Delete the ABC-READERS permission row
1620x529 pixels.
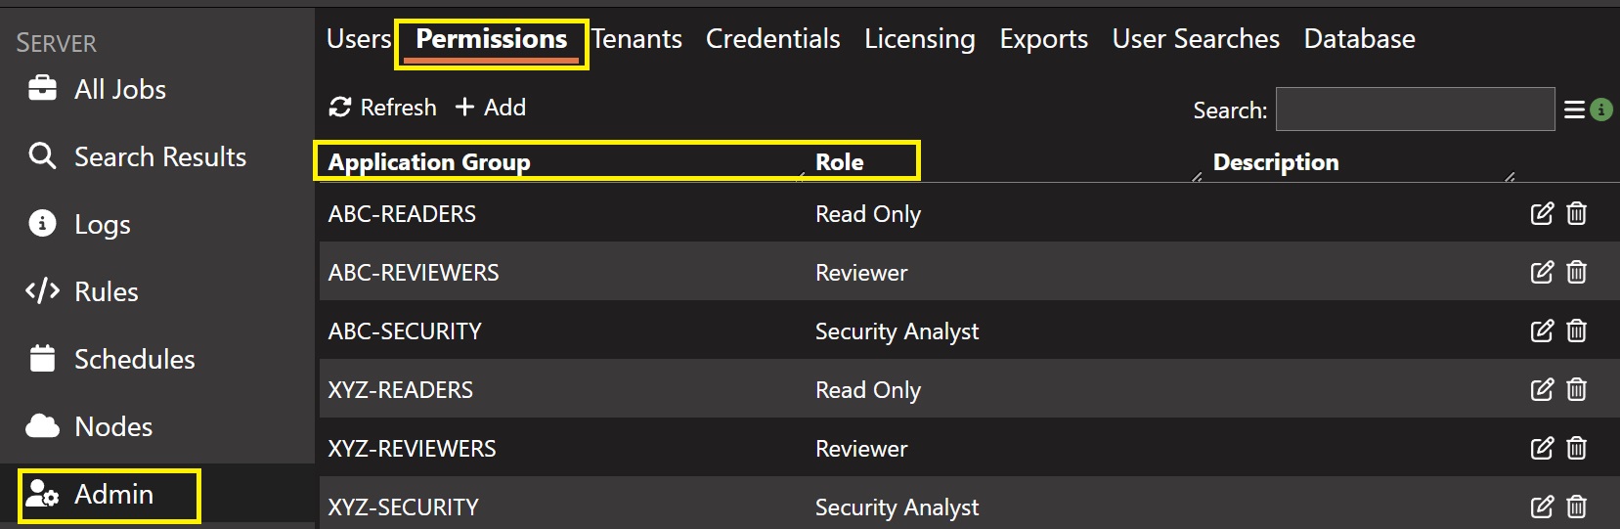[x=1576, y=213]
